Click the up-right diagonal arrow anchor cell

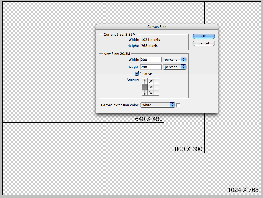click(150, 81)
